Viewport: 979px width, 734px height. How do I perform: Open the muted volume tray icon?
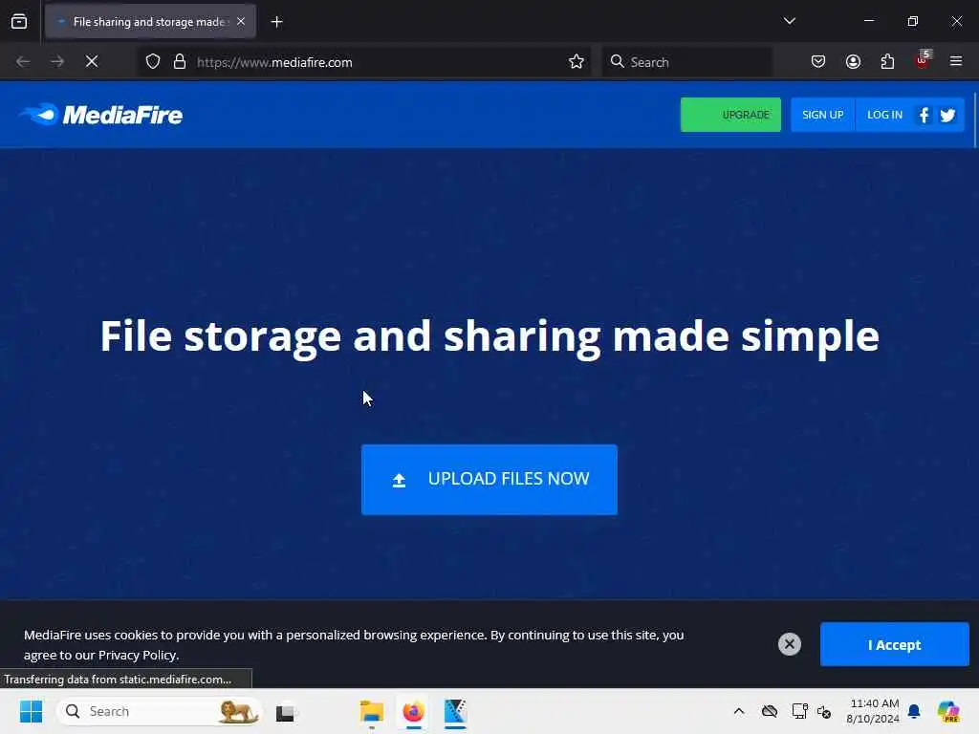tap(824, 711)
